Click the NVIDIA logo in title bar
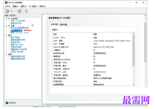 coord(6,2)
